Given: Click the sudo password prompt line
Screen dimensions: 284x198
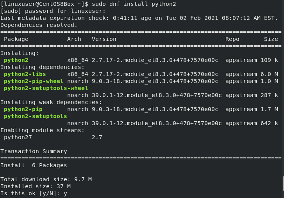Looking at the screenshot, I should [53, 11].
